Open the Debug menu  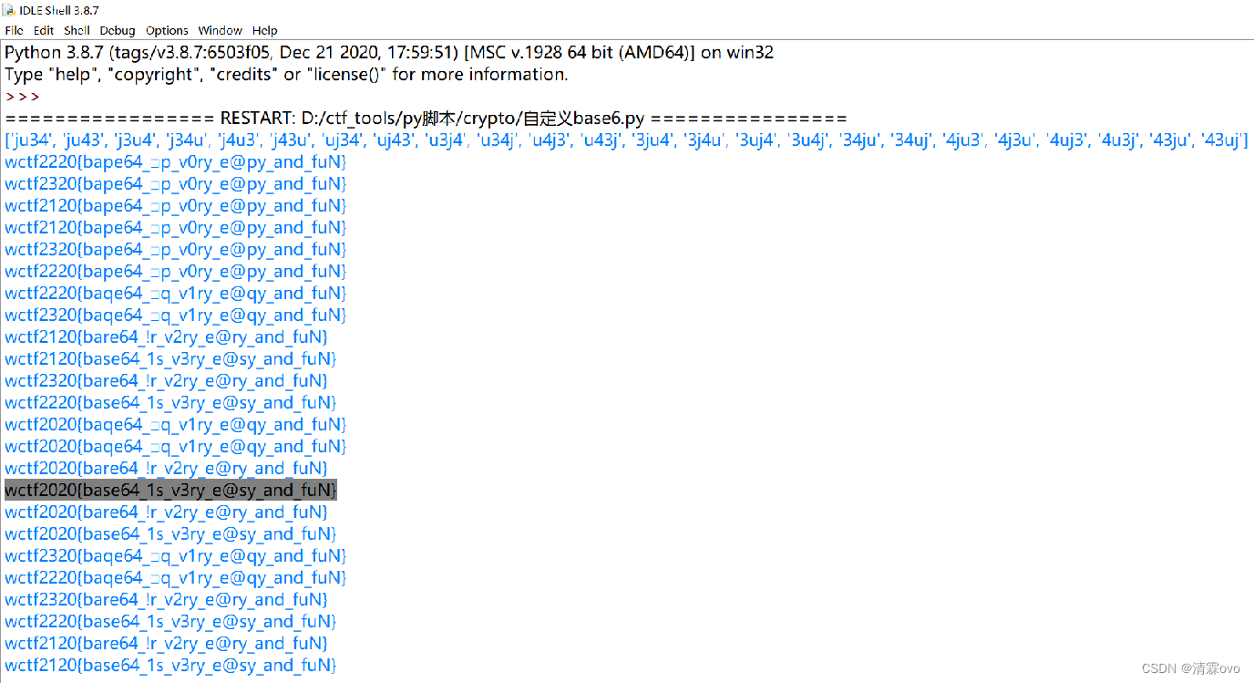[117, 30]
